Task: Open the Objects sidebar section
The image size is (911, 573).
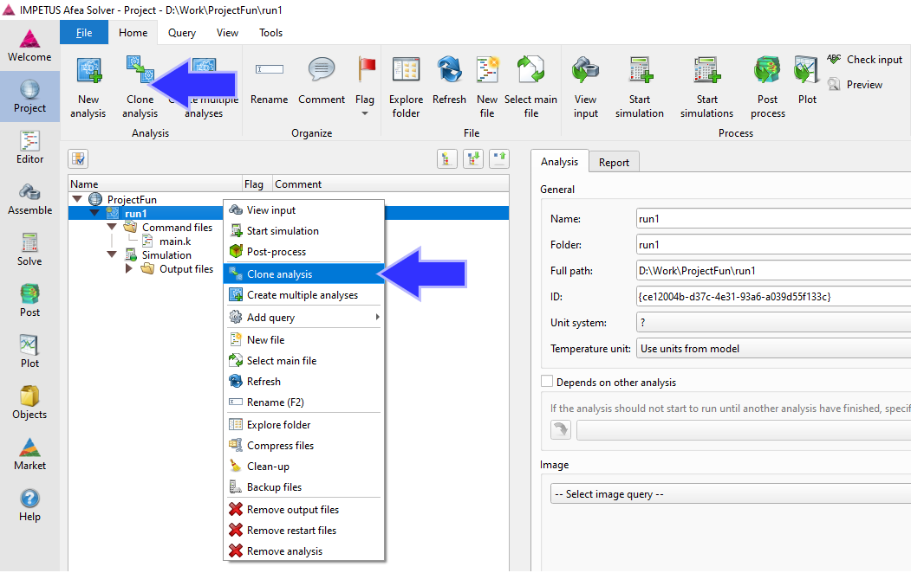Action: 29,402
